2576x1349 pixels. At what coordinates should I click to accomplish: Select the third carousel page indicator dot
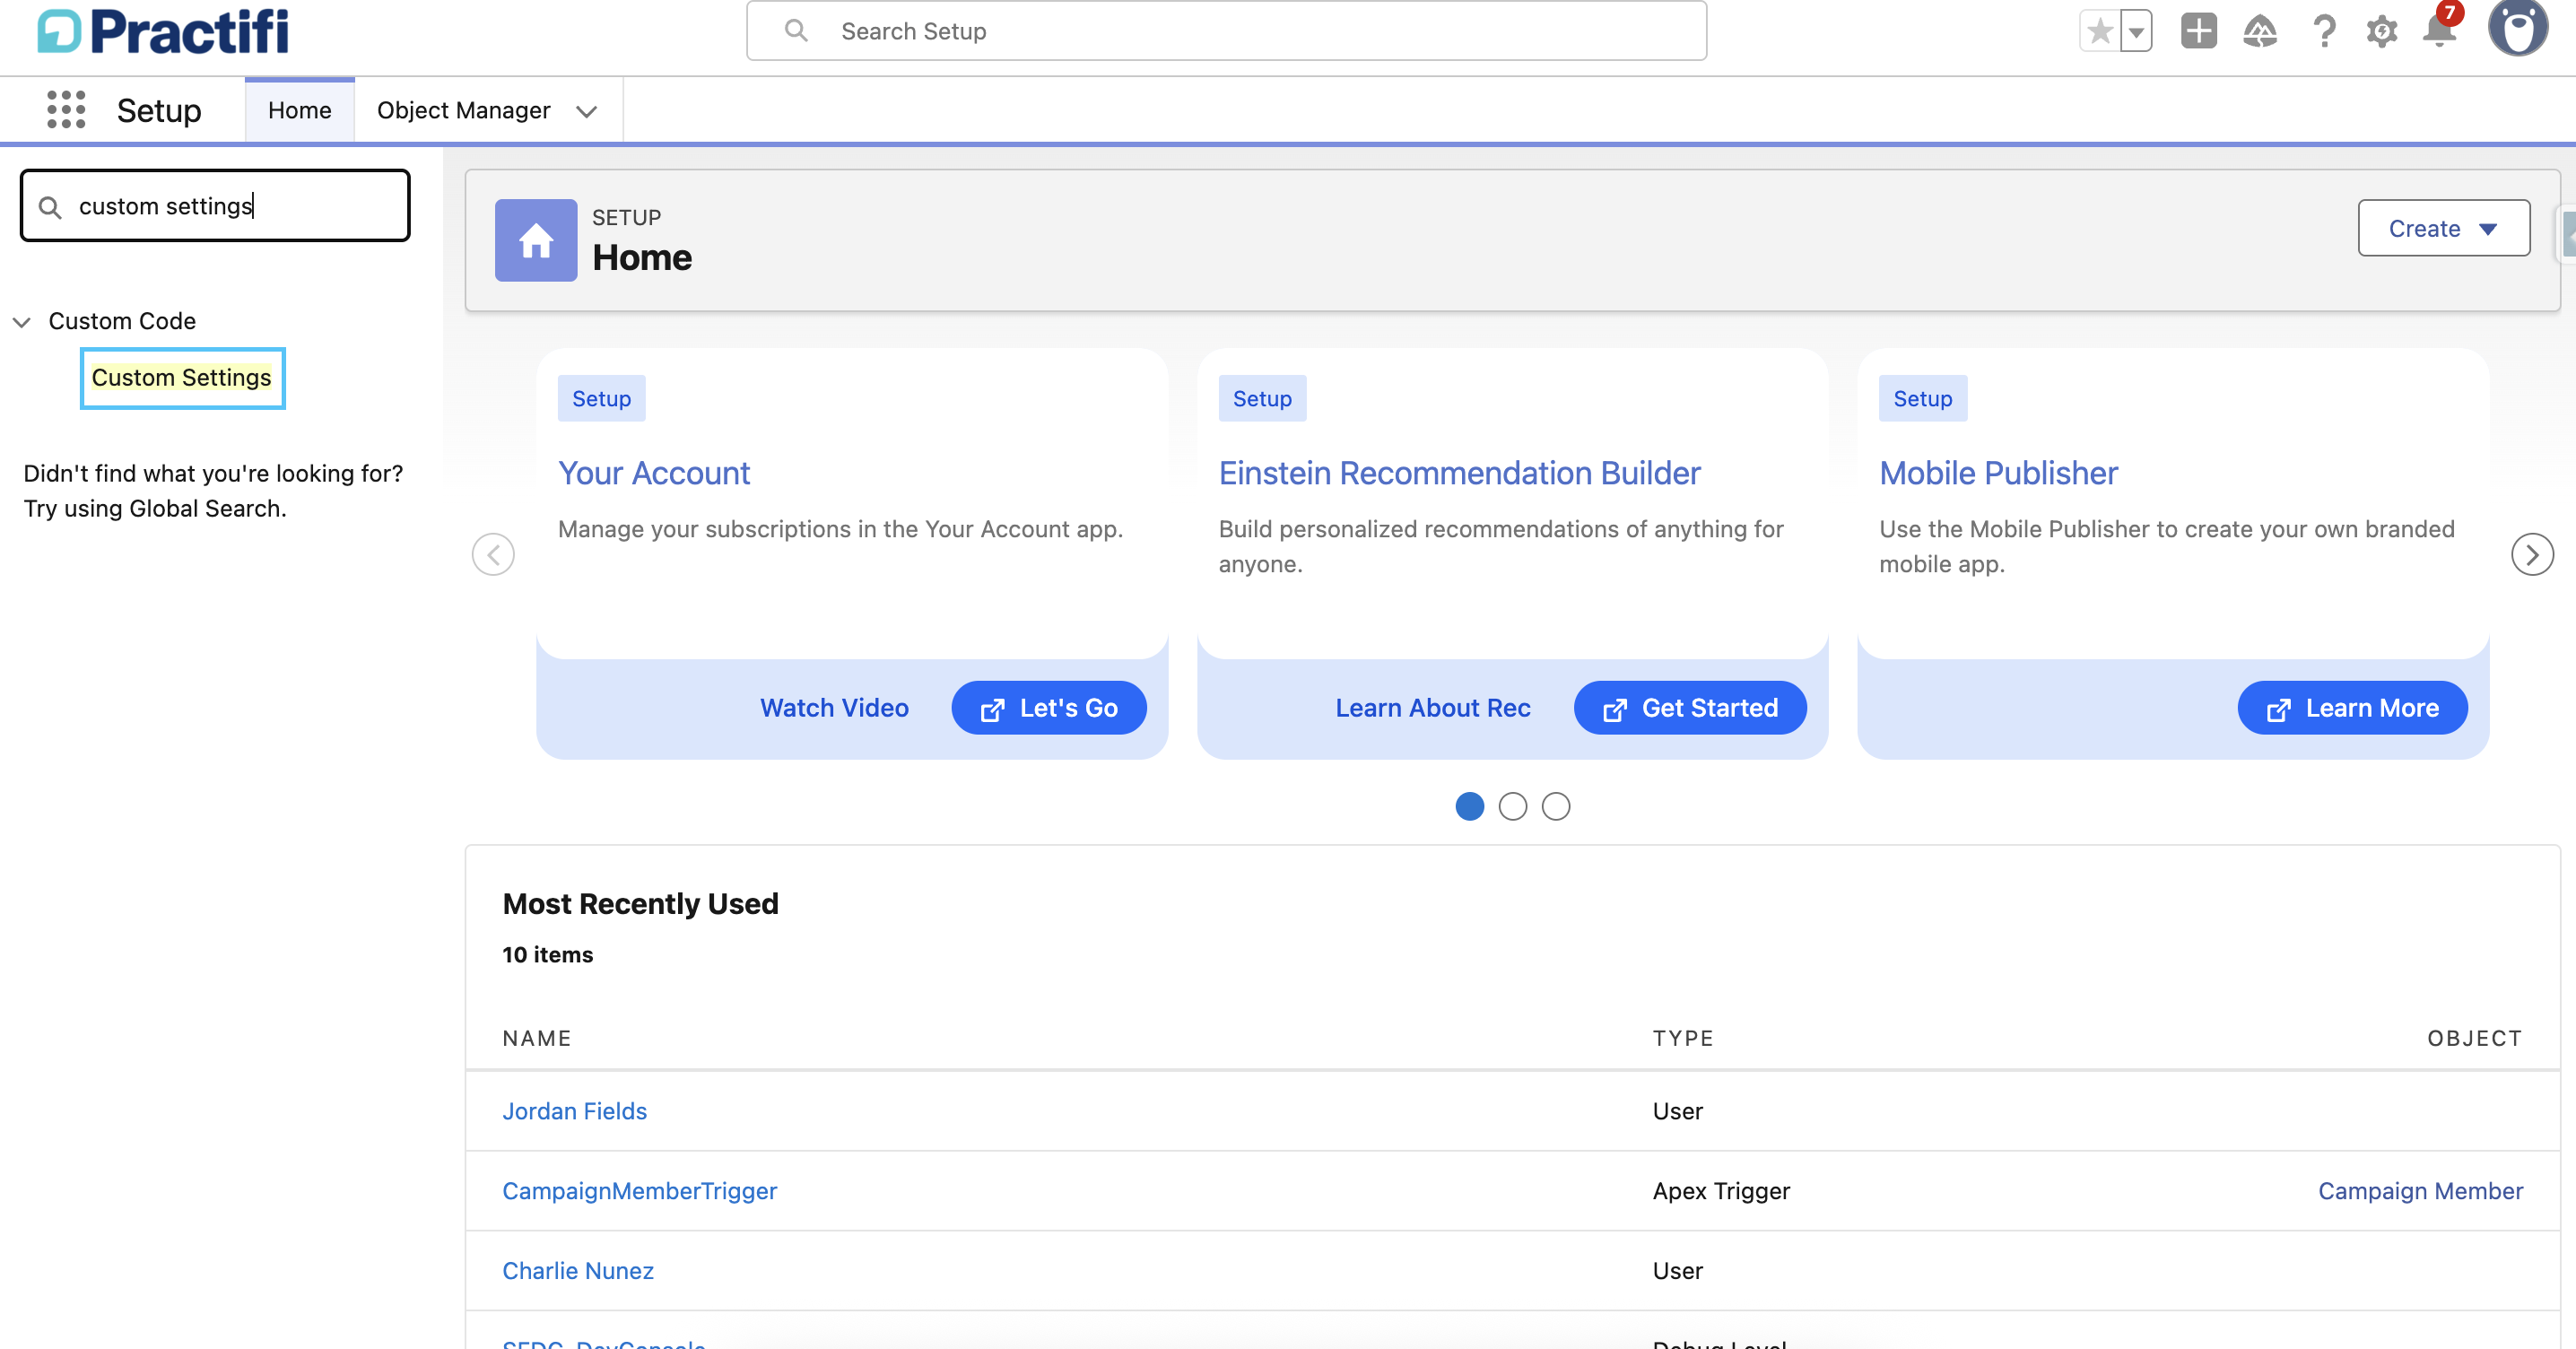1556,807
